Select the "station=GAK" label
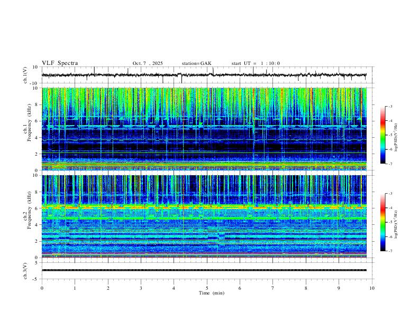Screen dimensions: 419x323 tap(196, 63)
